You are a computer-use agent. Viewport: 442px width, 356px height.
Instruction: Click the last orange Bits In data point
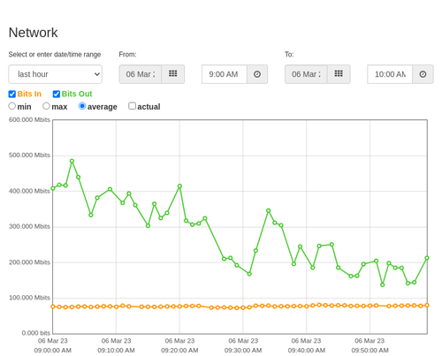[427, 306]
